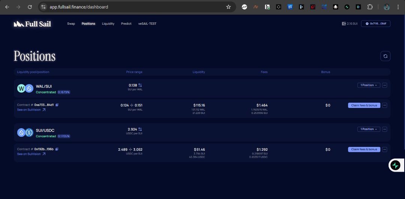405x199 pixels.
Task: Click the WAL token icon
Action: [21, 88]
